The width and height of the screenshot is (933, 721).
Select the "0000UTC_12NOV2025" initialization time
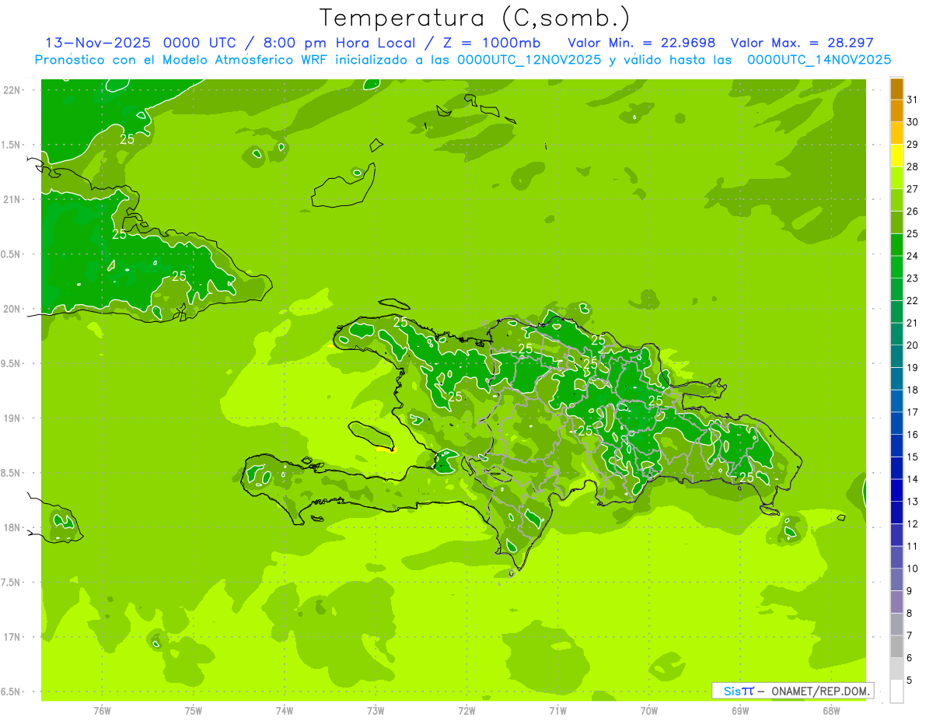coord(529,59)
